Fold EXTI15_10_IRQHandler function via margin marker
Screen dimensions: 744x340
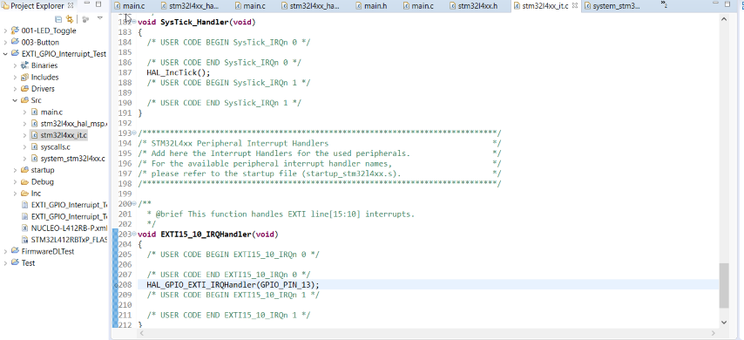pos(134,235)
